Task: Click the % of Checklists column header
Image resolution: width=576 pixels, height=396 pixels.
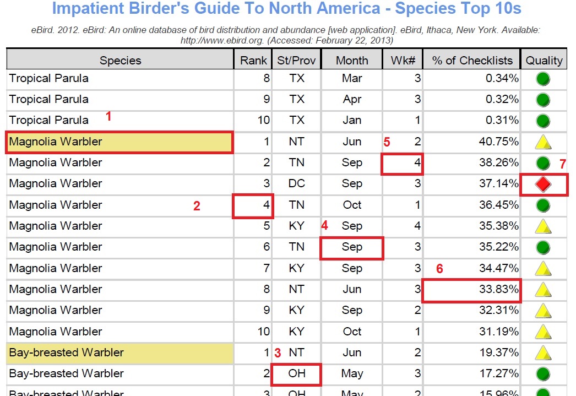Action: click(x=472, y=60)
